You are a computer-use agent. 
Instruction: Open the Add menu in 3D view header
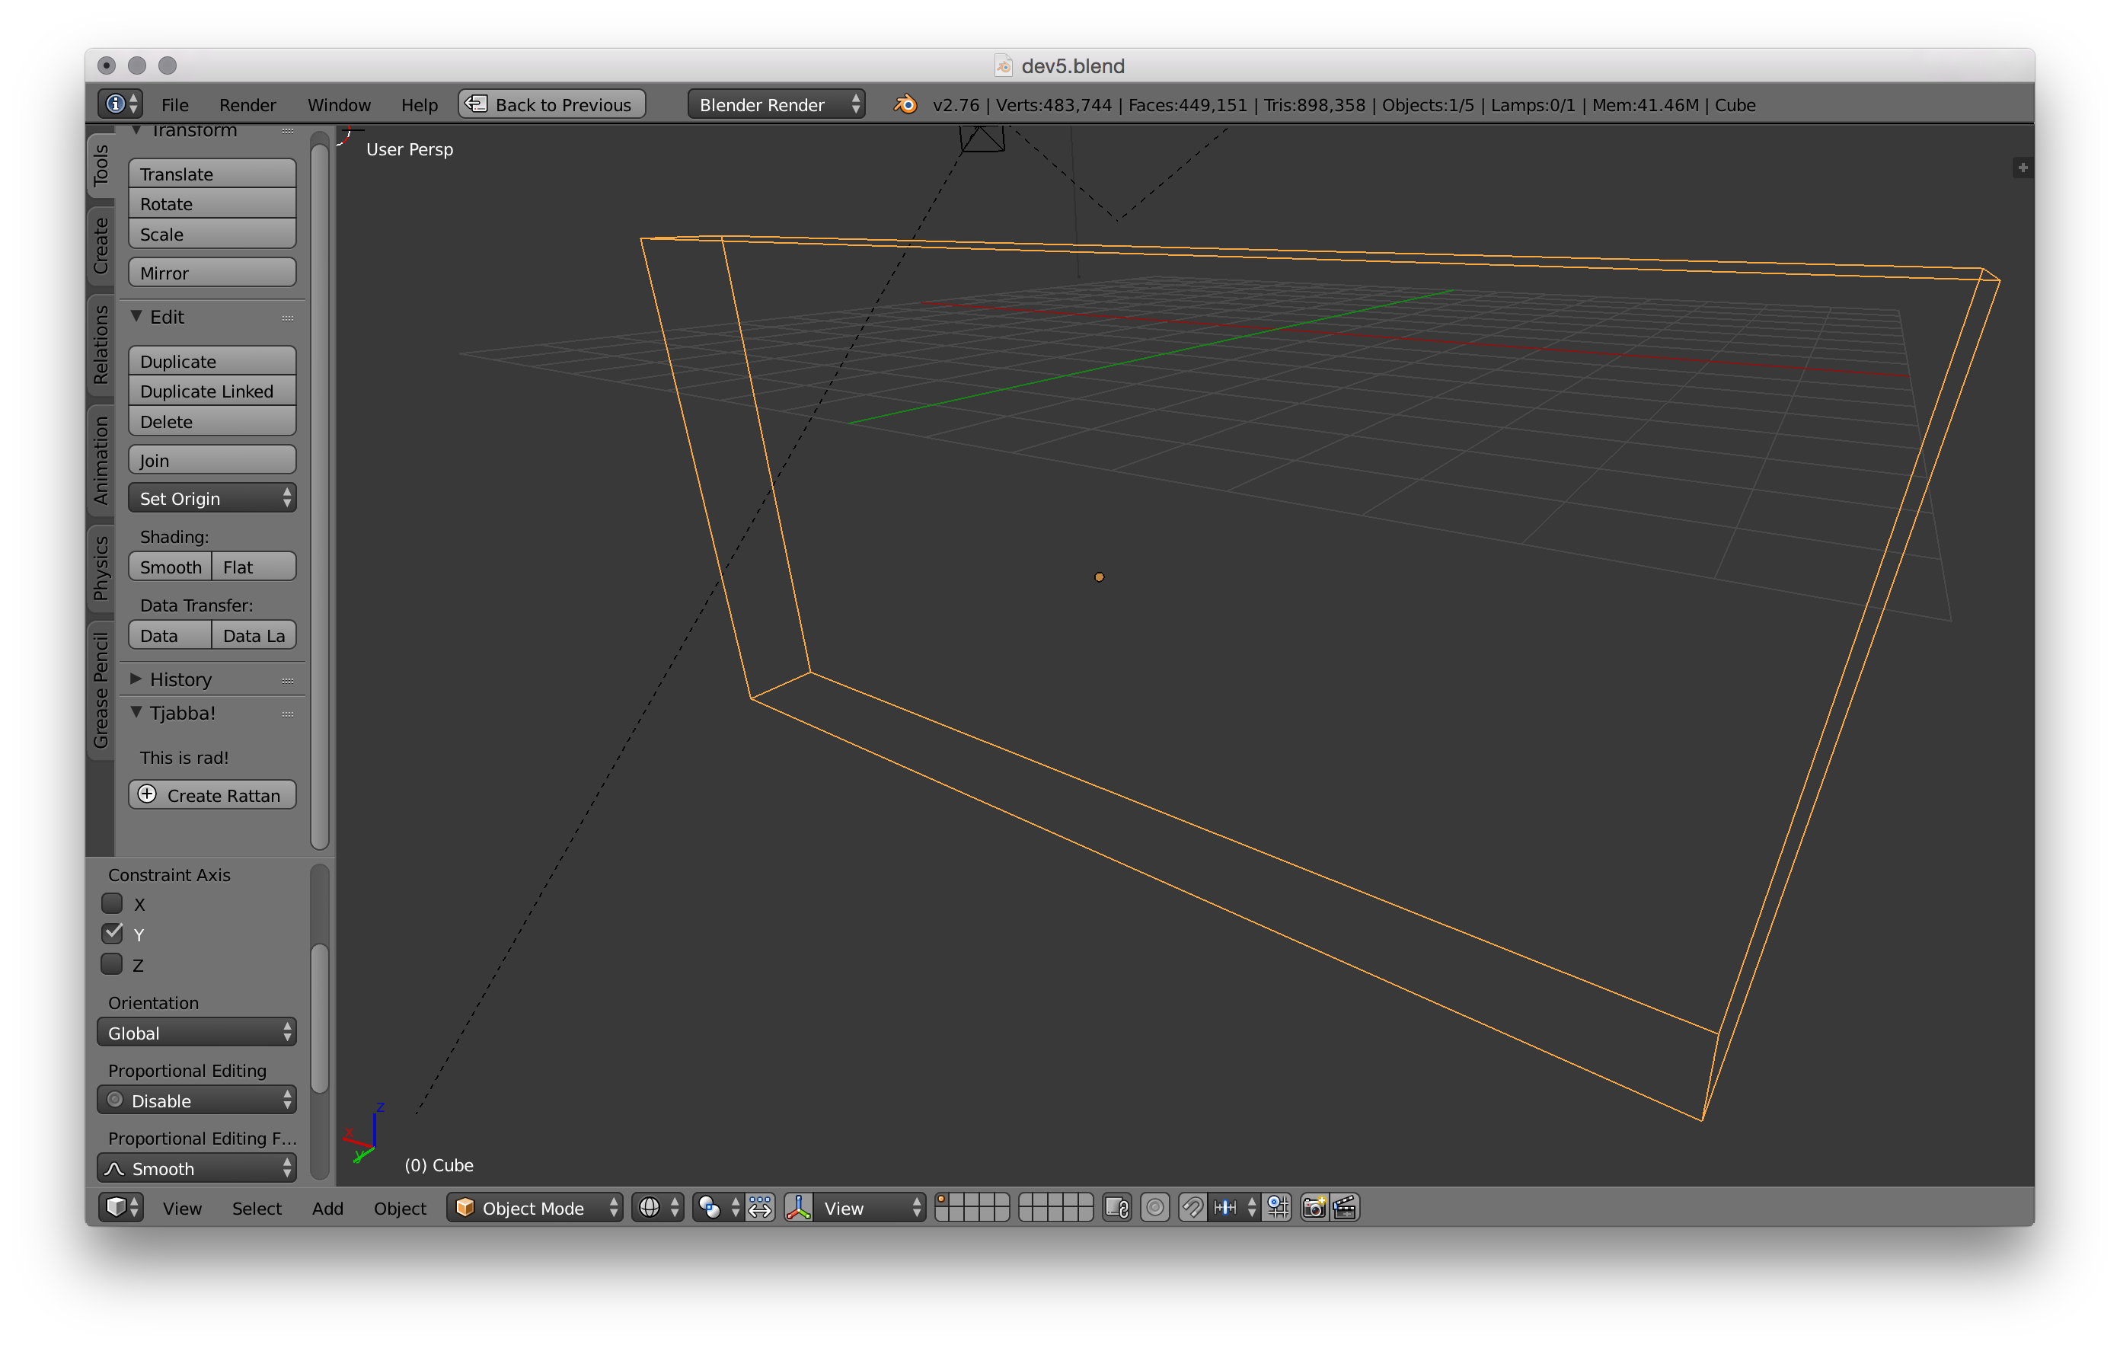[327, 1208]
